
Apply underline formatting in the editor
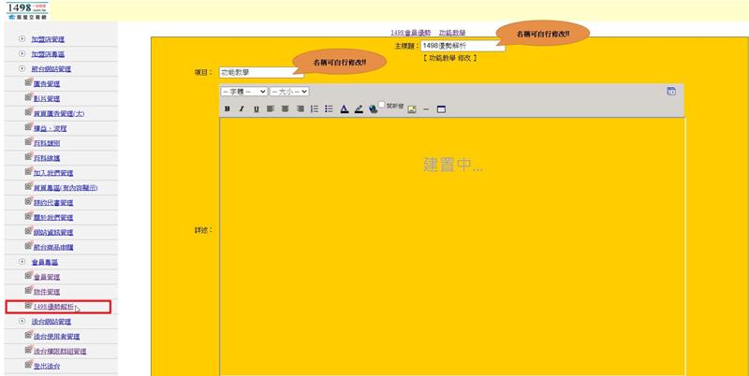[256, 109]
